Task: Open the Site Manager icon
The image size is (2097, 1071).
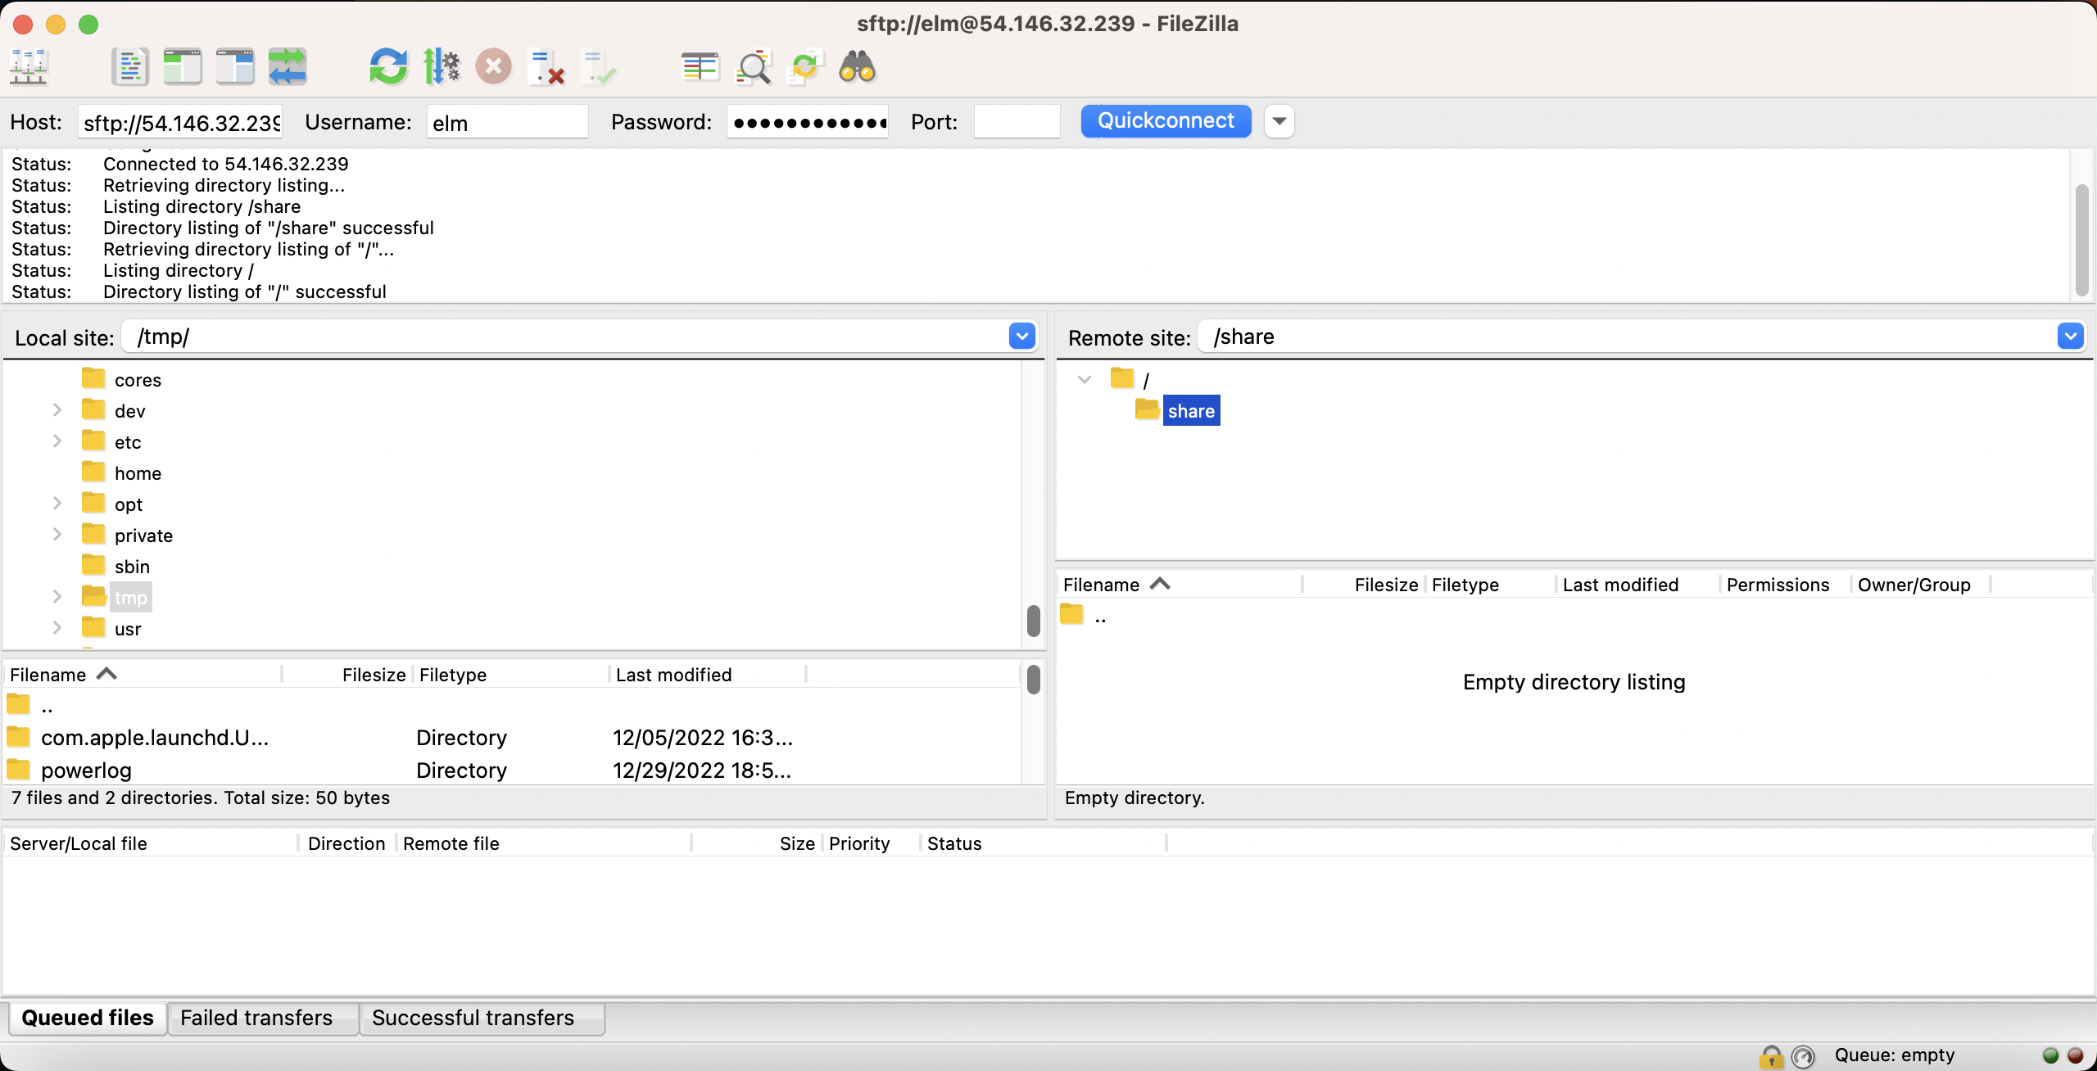Action: [29, 67]
